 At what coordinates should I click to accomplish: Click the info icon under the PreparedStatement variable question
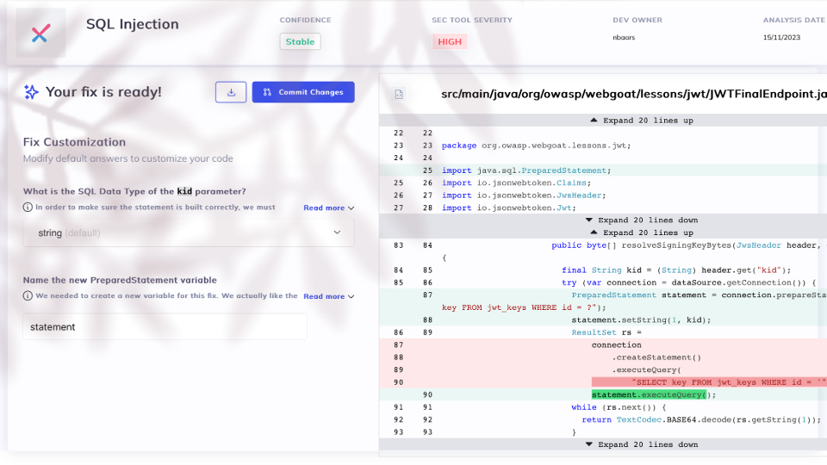pos(28,296)
